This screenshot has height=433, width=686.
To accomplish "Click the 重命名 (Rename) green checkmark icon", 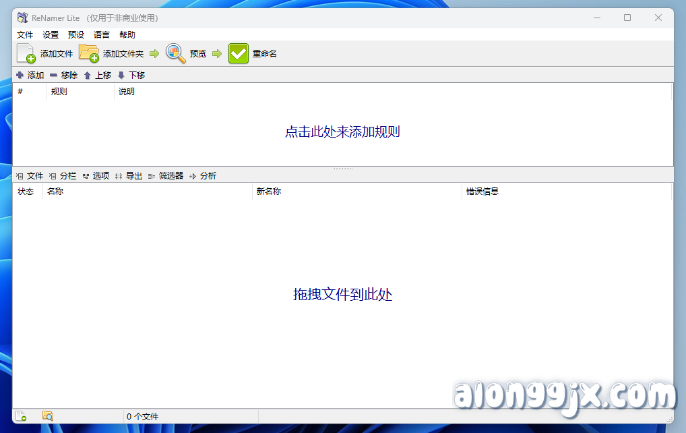I will [238, 53].
